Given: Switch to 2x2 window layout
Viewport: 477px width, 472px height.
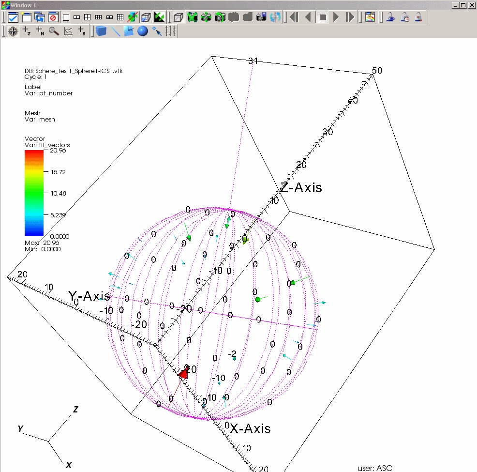Looking at the screenshot, I should click(x=88, y=17).
